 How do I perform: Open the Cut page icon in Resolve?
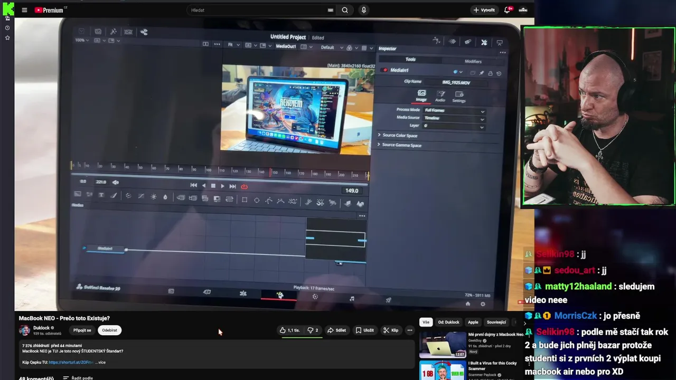(x=207, y=292)
